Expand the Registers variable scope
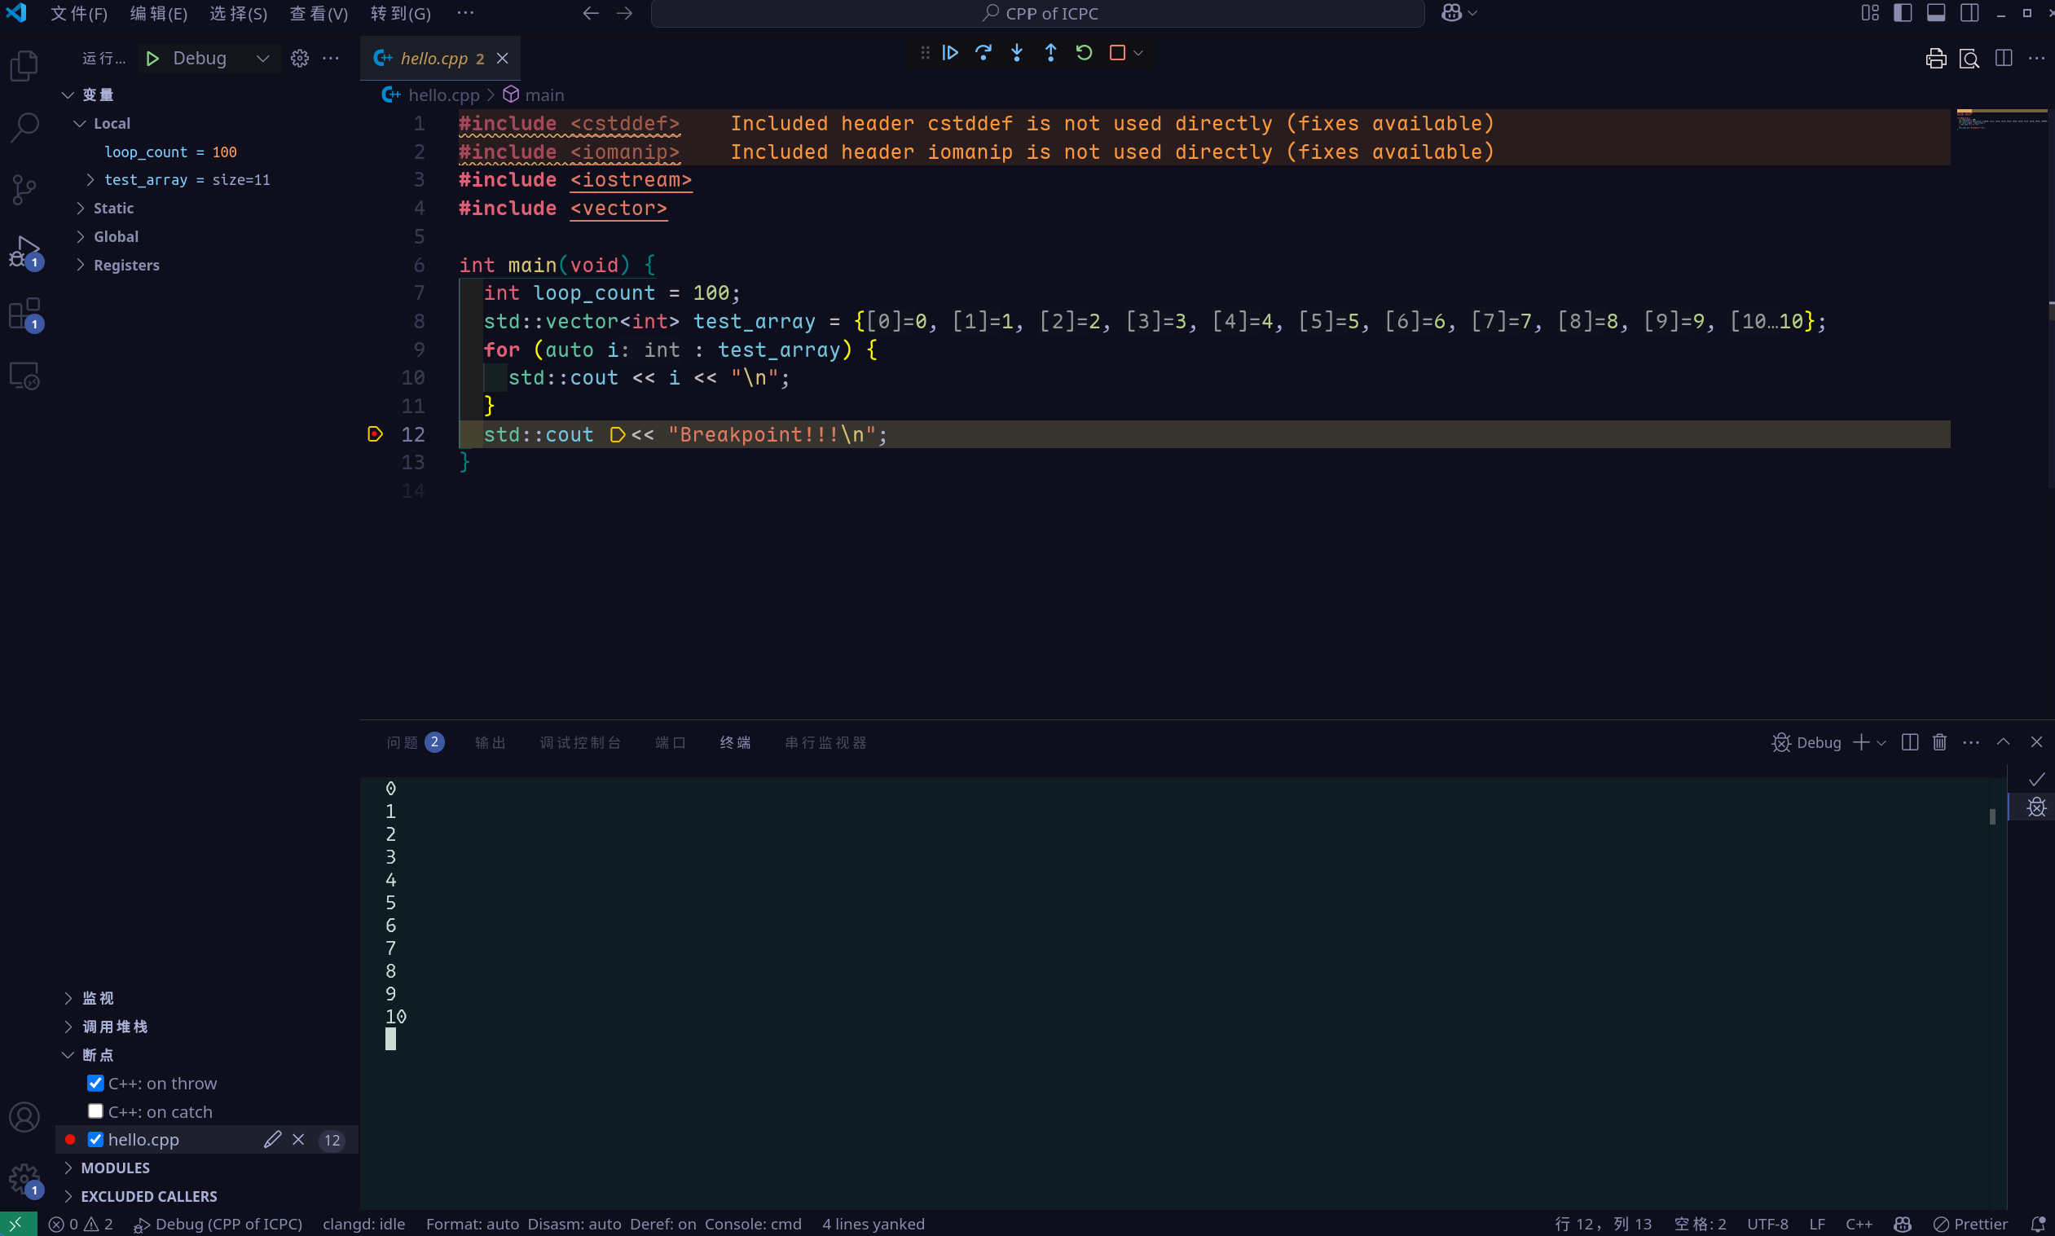Viewport: 2055px width, 1236px height. (81, 265)
